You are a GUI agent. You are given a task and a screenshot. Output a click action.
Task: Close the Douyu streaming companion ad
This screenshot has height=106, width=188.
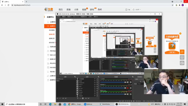180,34
